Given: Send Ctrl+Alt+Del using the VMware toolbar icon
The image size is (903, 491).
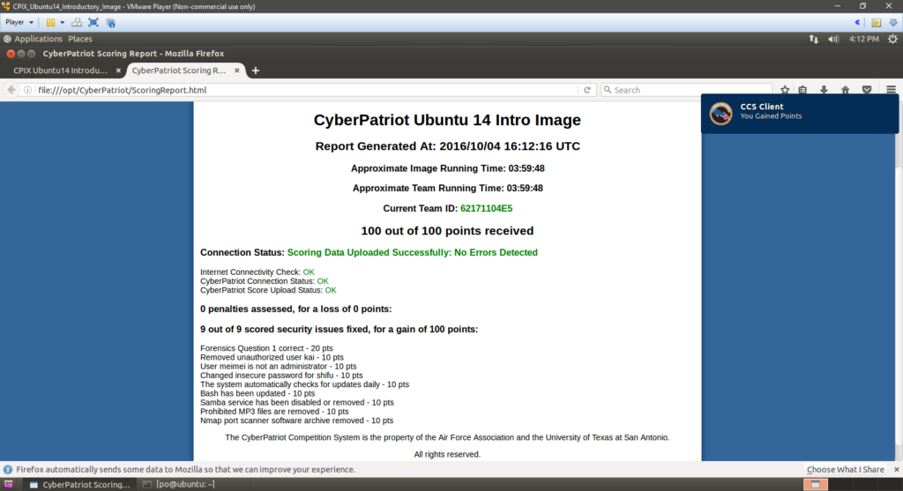Looking at the screenshot, I should tap(77, 22).
